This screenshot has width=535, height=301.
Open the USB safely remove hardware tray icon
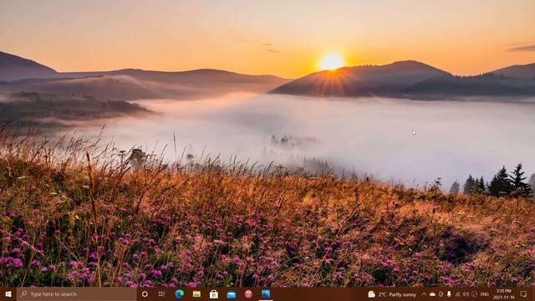point(449,294)
